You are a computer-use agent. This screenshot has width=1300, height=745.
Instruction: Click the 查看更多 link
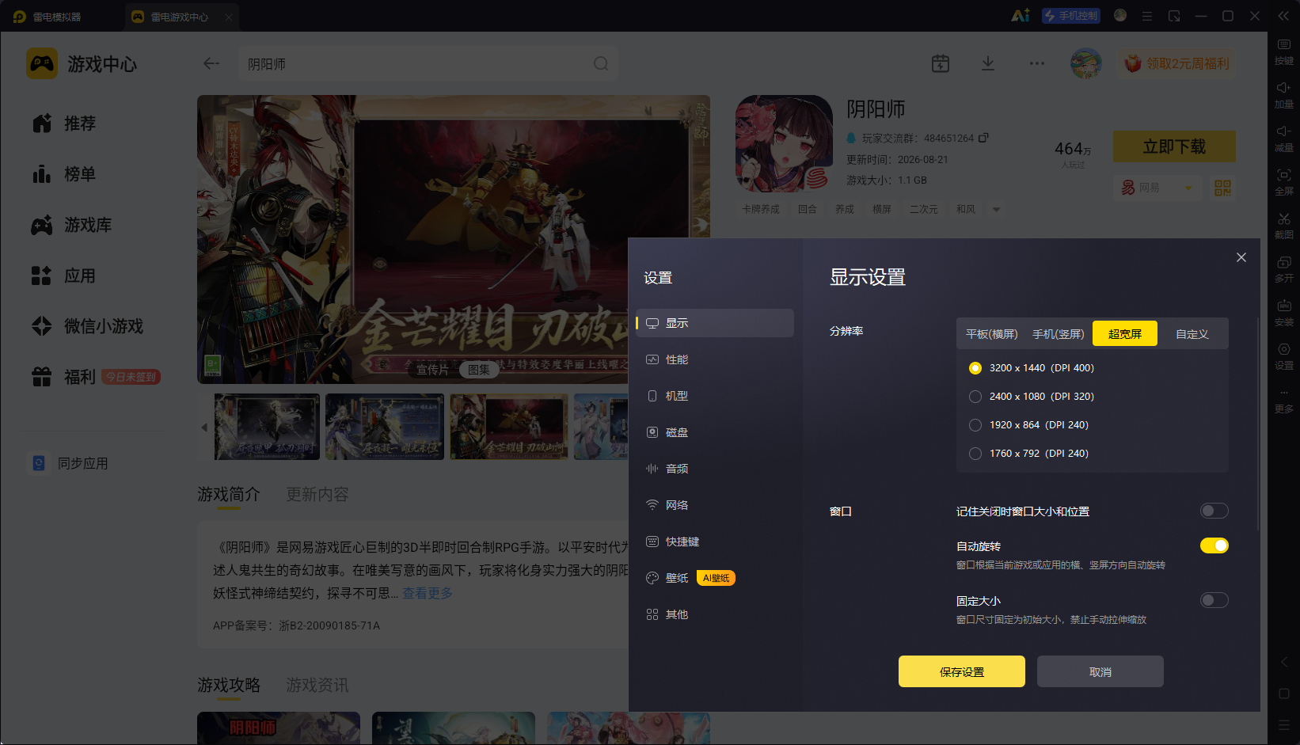click(x=428, y=593)
